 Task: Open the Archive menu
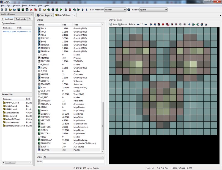(x=16, y=5)
